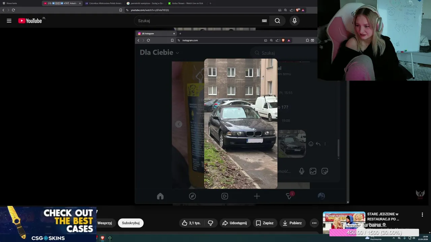Open Brave Shields in Instagram window
The width and height of the screenshot is (431, 242).
[x=283, y=40]
